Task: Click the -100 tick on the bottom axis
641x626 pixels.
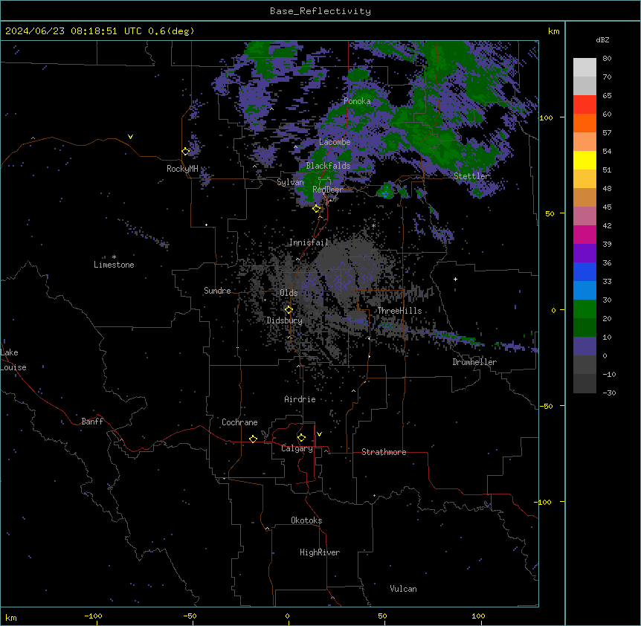Action: coord(93,616)
